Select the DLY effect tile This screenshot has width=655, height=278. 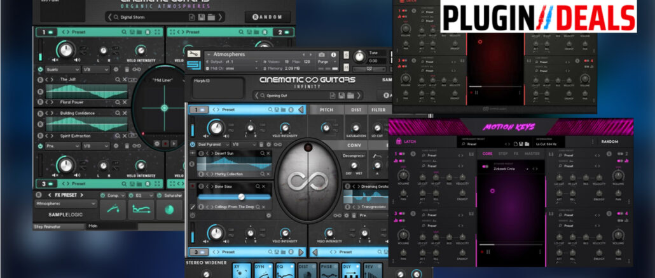[351, 271]
